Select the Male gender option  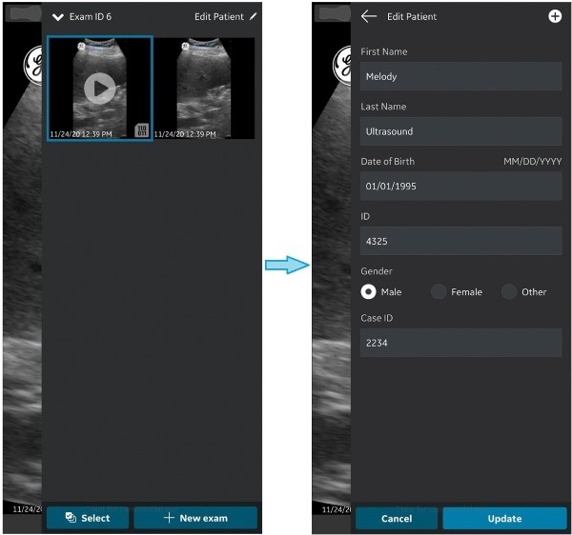[x=367, y=292]
